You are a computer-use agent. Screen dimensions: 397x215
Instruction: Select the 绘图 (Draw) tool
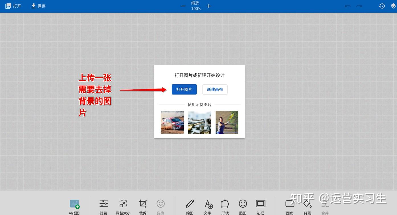(x=190, y=206)
